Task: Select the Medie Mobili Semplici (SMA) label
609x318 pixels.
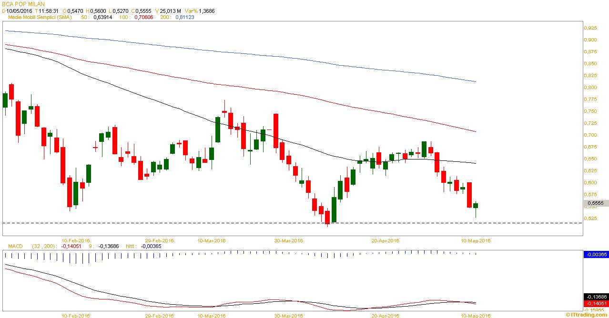Action: [41, 17]
